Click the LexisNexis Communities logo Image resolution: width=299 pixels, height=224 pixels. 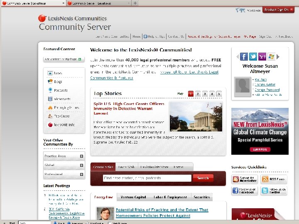tap(72, 18)
